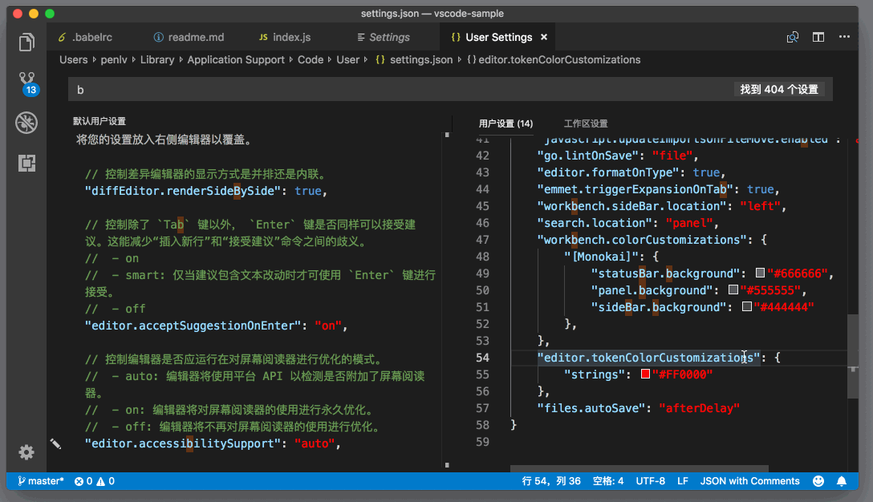Viewport: 873px width, 502px height.
Task: Switch to the readme.md tab
Action: tap(189, 37)
